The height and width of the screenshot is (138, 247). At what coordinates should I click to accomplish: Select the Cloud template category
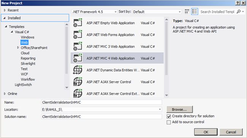click(25, 53)
